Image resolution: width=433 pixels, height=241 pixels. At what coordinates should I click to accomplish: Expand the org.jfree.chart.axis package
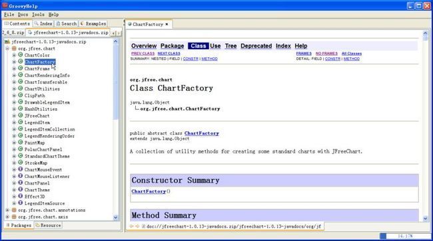pos(7,217)
